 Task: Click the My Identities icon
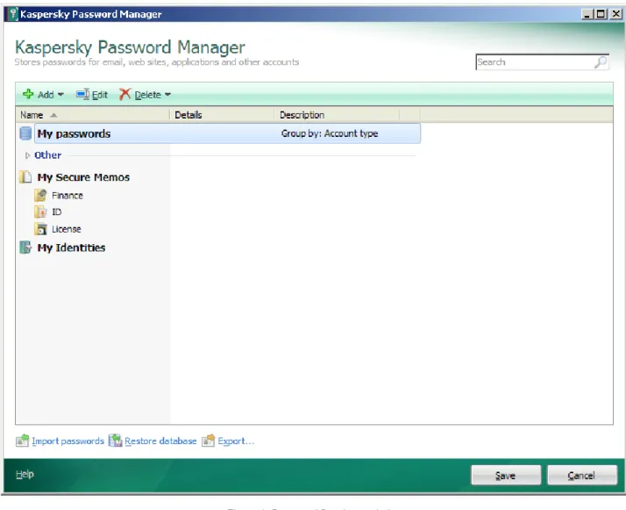pyautogui.click(x=25, y=248)
